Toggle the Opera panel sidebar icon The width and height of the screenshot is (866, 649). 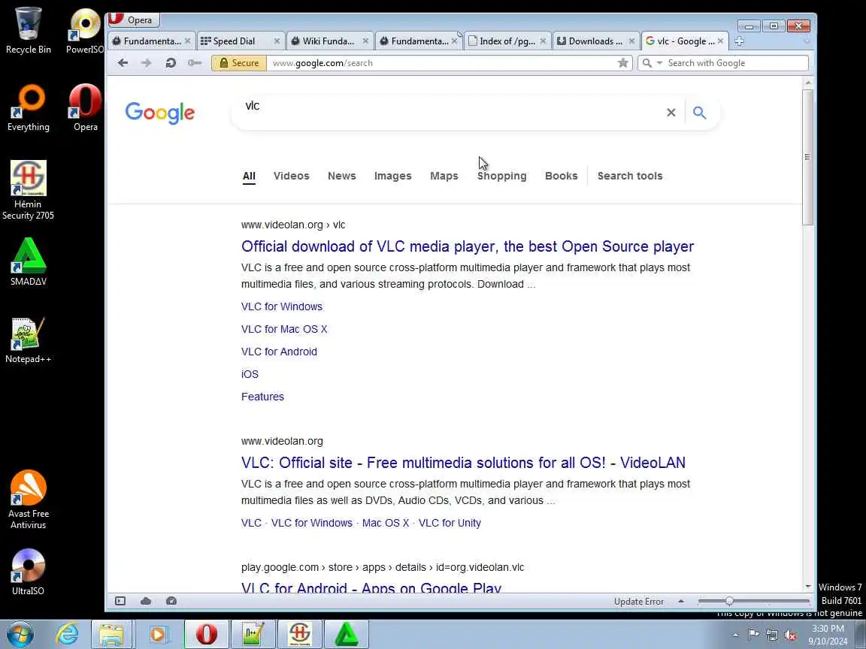120,602
